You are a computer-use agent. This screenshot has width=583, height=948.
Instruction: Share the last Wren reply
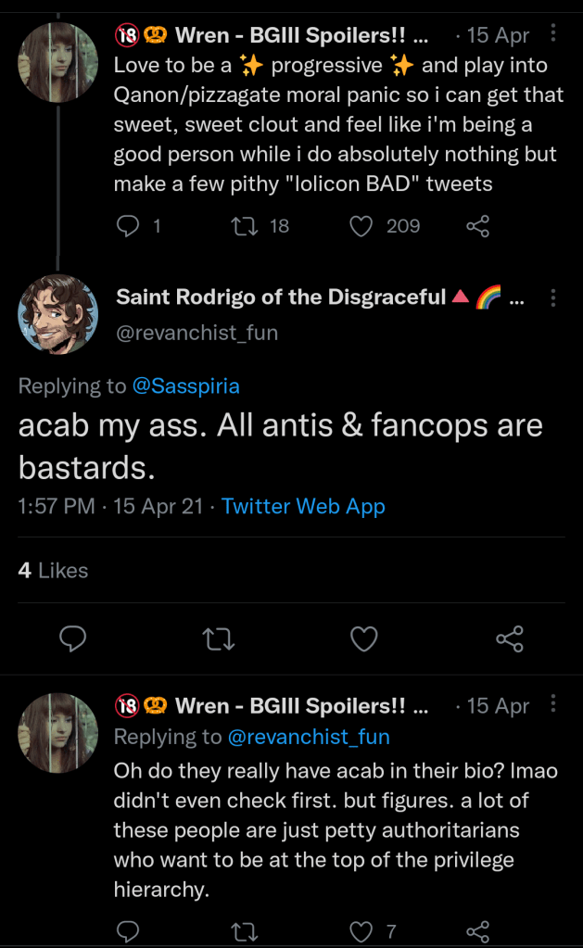coord(477,931)
